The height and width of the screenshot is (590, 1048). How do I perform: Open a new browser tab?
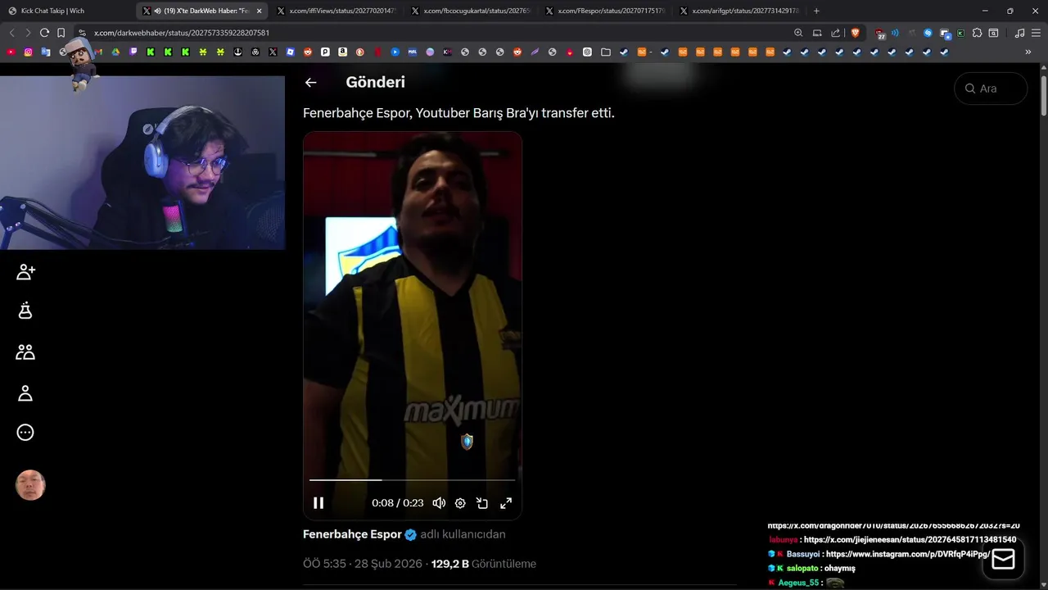[816, 11]
